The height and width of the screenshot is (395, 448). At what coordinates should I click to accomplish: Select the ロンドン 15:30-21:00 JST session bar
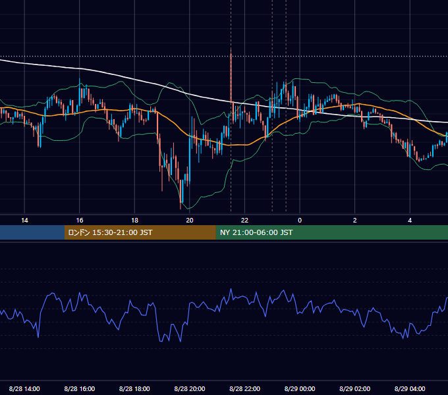pos(140,232)
